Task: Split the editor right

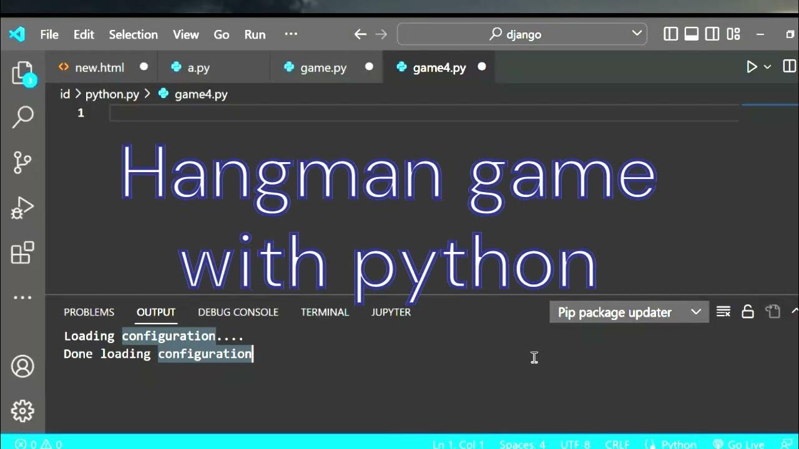Action: (x=789, y=67)
